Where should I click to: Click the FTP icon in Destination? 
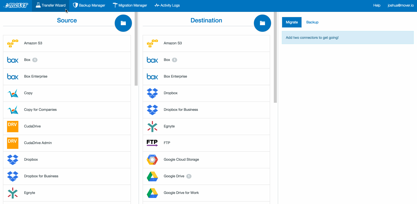pyautogui.click(x=152, y=143)
